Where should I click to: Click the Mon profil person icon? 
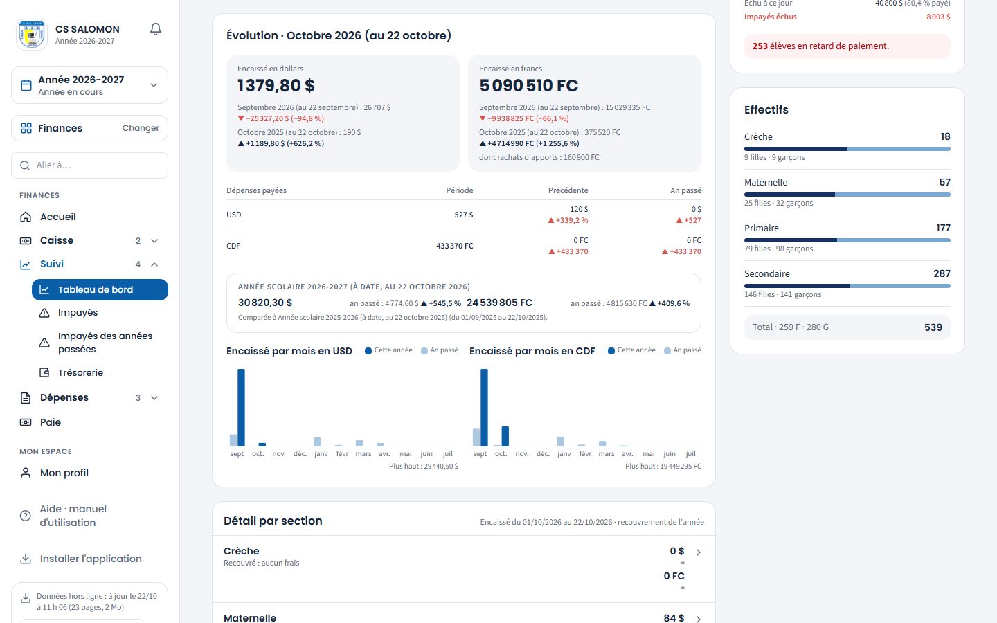point(26,473)
